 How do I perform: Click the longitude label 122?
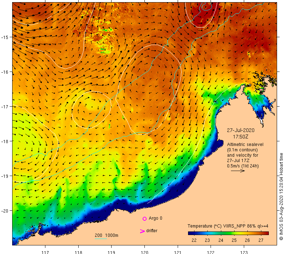[211, 252]
